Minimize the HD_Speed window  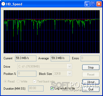coord(87,4)
